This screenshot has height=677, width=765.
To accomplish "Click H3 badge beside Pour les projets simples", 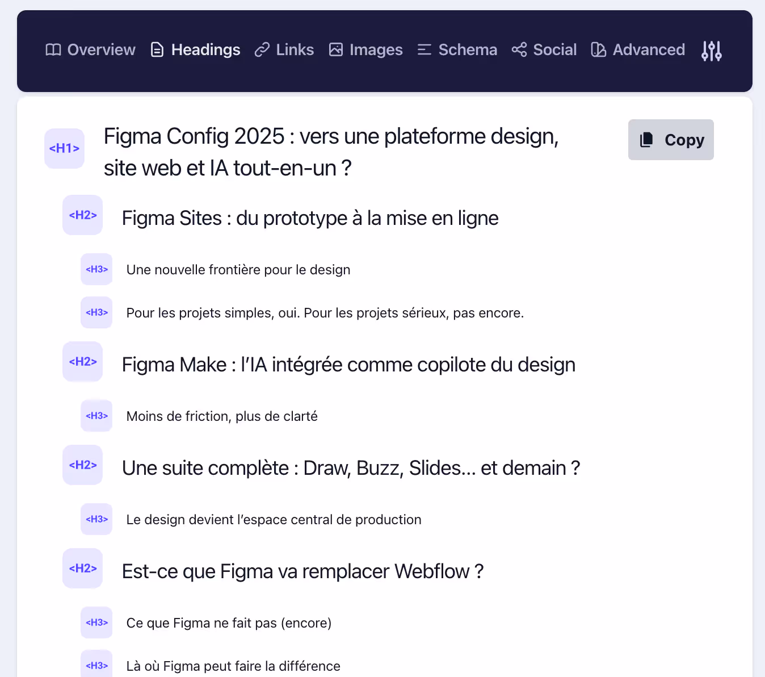I will click(x=96, y=312).
